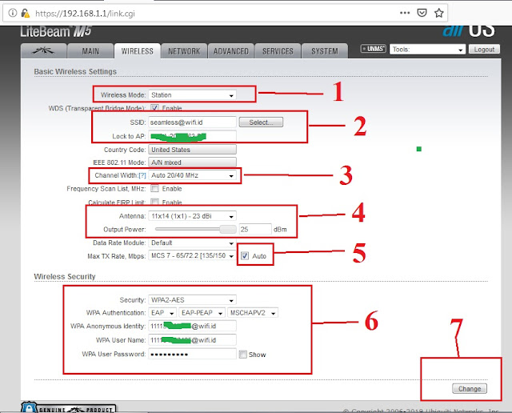Image resolution: width=512 pixels, height=413 pixels.
Task: Open the Antenna dropdown
Action: tap(192, 216)
